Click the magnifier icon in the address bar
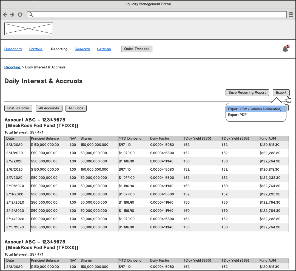This screenshot has width=296, height=271. tap(31, 15)
